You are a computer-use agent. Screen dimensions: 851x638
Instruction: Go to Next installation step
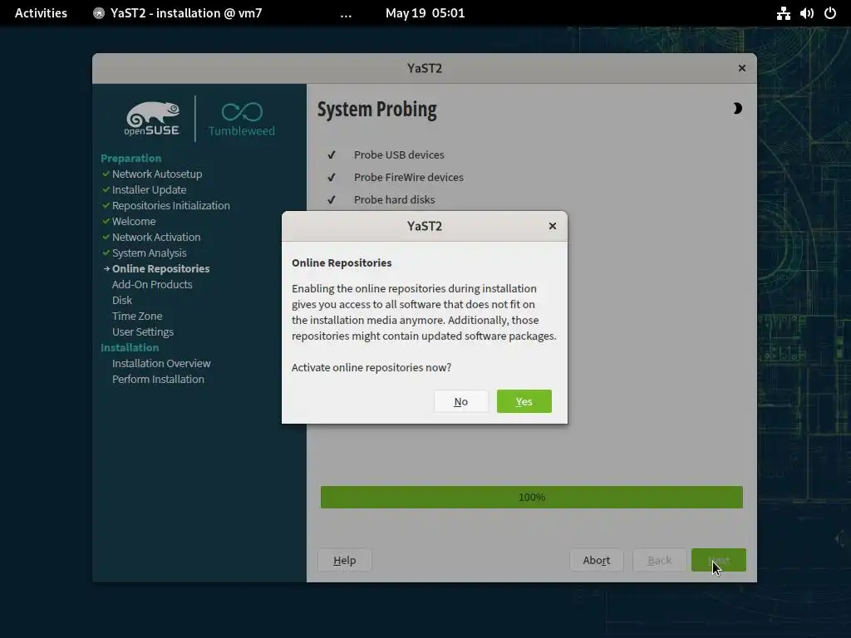pyautogui.click(x=719, y=560)
